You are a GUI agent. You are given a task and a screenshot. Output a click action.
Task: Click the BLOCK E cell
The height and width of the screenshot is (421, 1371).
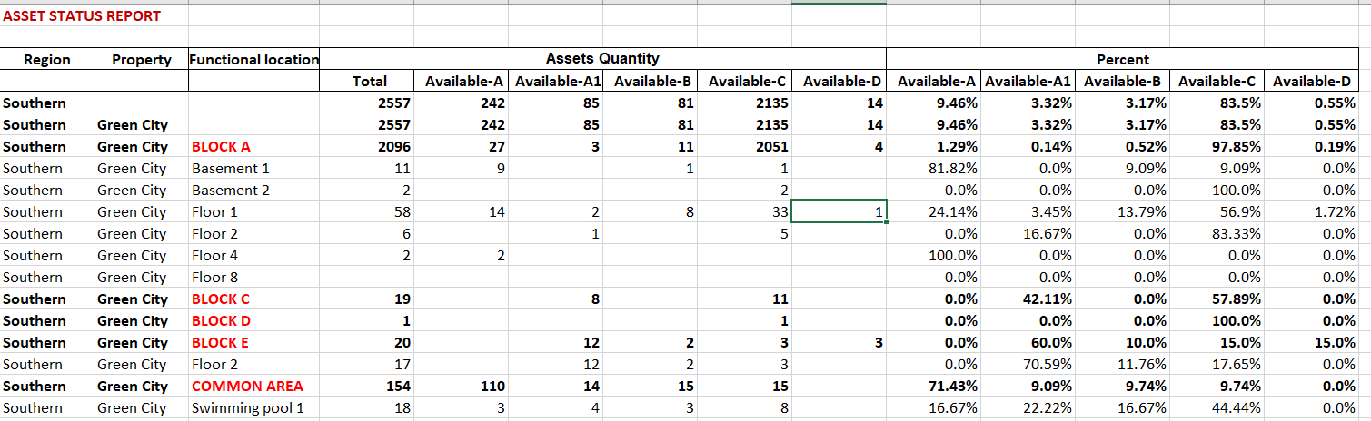pyautogui.click(x=220, y=343)
